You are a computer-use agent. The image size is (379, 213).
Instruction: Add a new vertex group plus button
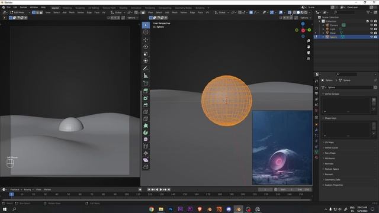point(374,99)
